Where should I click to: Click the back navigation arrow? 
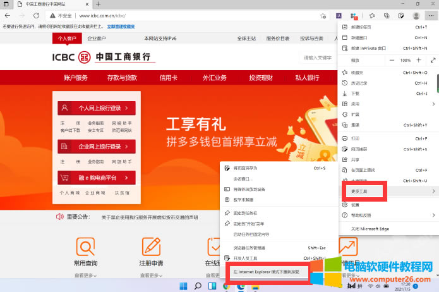pos(8,15)
